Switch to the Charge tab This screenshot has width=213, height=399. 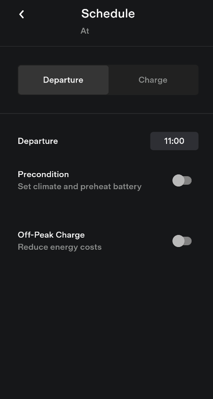click(x=153, y=80)
